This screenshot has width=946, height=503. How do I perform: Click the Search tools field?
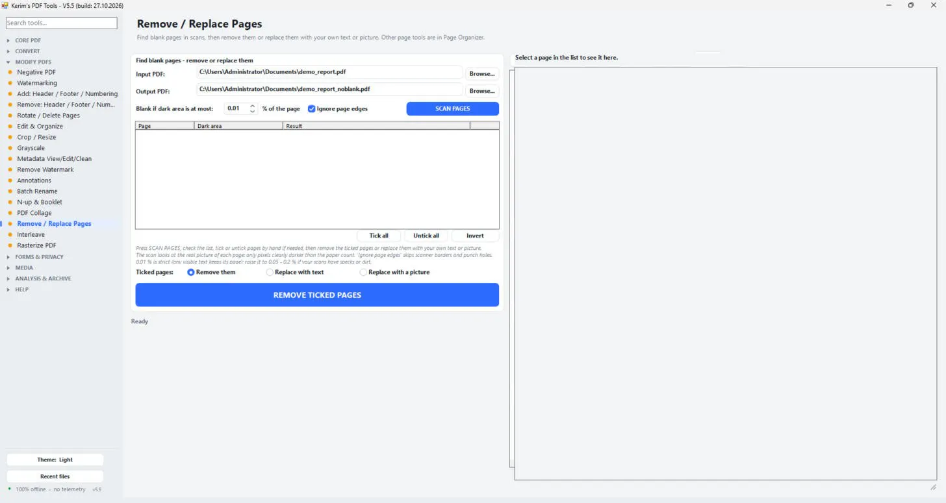click(x=62, y=23)
